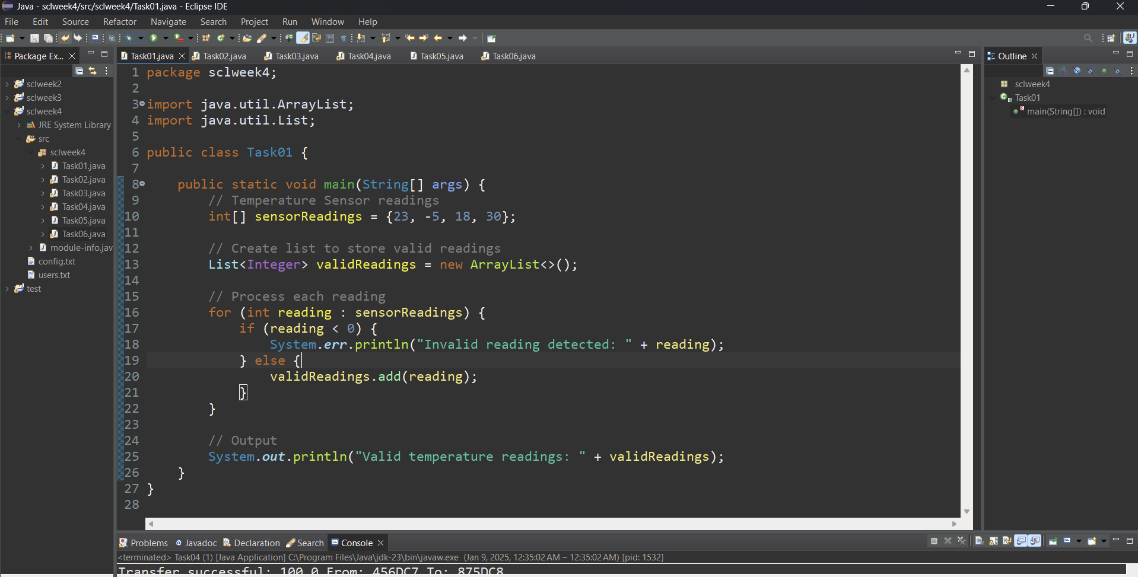This screenshot has height=577, width=1138.
Task: Click the Clear Console icon
Action: click(x=979, y=541)
